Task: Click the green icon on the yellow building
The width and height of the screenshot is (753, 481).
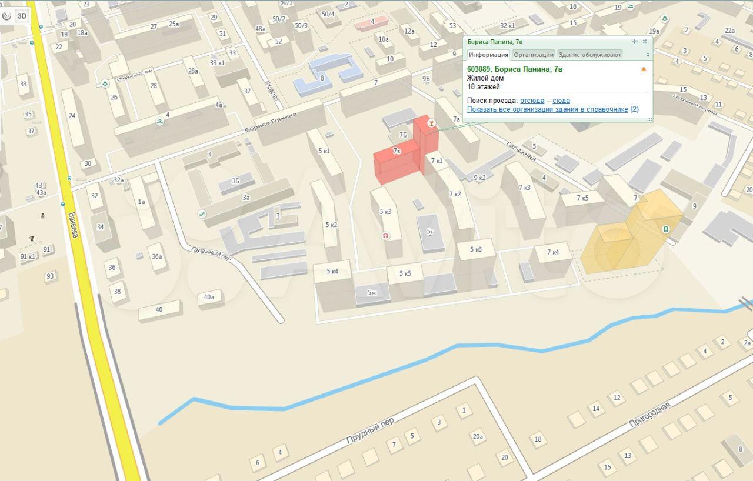Action: (665, 229)
